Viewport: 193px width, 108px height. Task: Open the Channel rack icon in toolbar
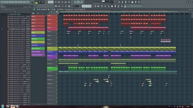[102, 6]
